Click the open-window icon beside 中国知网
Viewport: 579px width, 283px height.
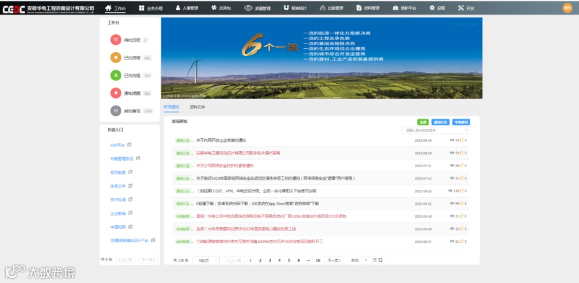pyautogui.click(x=130, y=227)
